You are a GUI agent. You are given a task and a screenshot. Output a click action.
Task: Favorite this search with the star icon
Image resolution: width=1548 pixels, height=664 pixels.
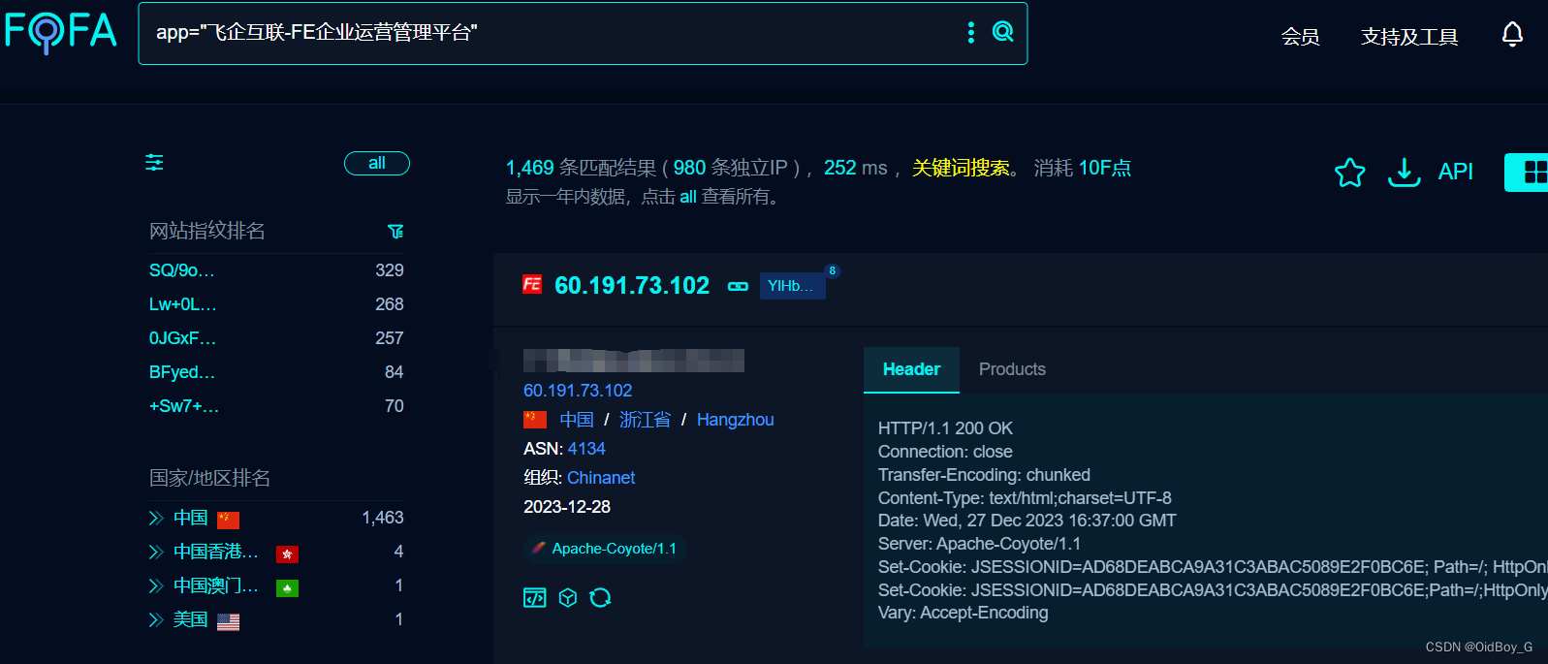[1349, 173]
